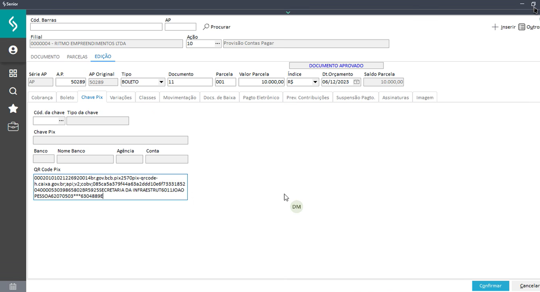Open the Cód. da chave lookup ellipsis
The image size is (540, 292).
coord(61,121)
